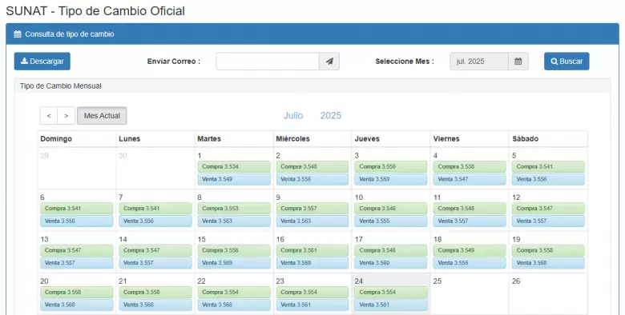Go to previous month arrow

tap(49, 116)
